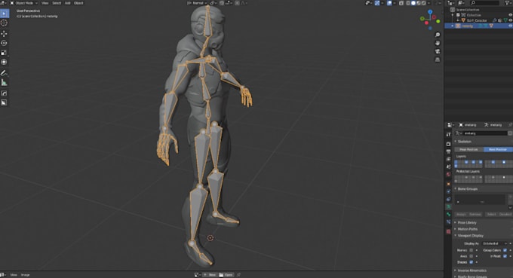Open the Render properties tab
513x278 pixels.
[448, 144]
